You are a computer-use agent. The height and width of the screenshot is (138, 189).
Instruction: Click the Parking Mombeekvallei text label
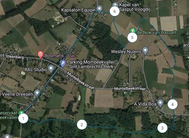point(90,64)
